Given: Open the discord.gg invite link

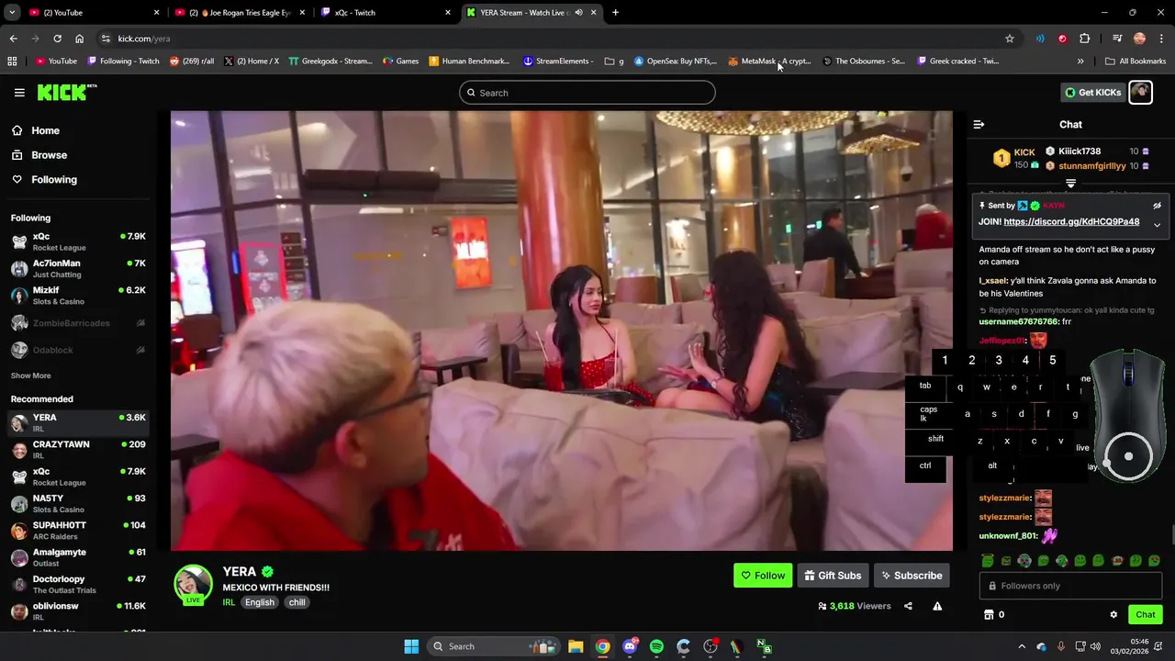Looking at the screenshot, I should (x=1071, y=221).
